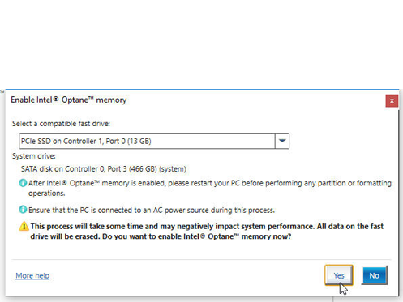Click the bold data-will-be-erased warning text
The image size is (403, 302).
[207, 232]
